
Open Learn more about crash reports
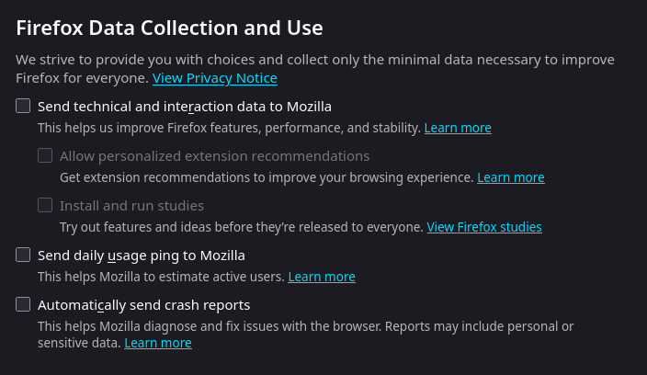(x=157, y=343)
